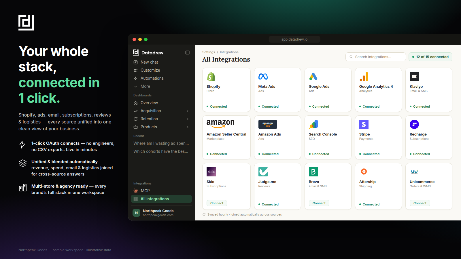Click the magnifier icon in the search box

351,57
